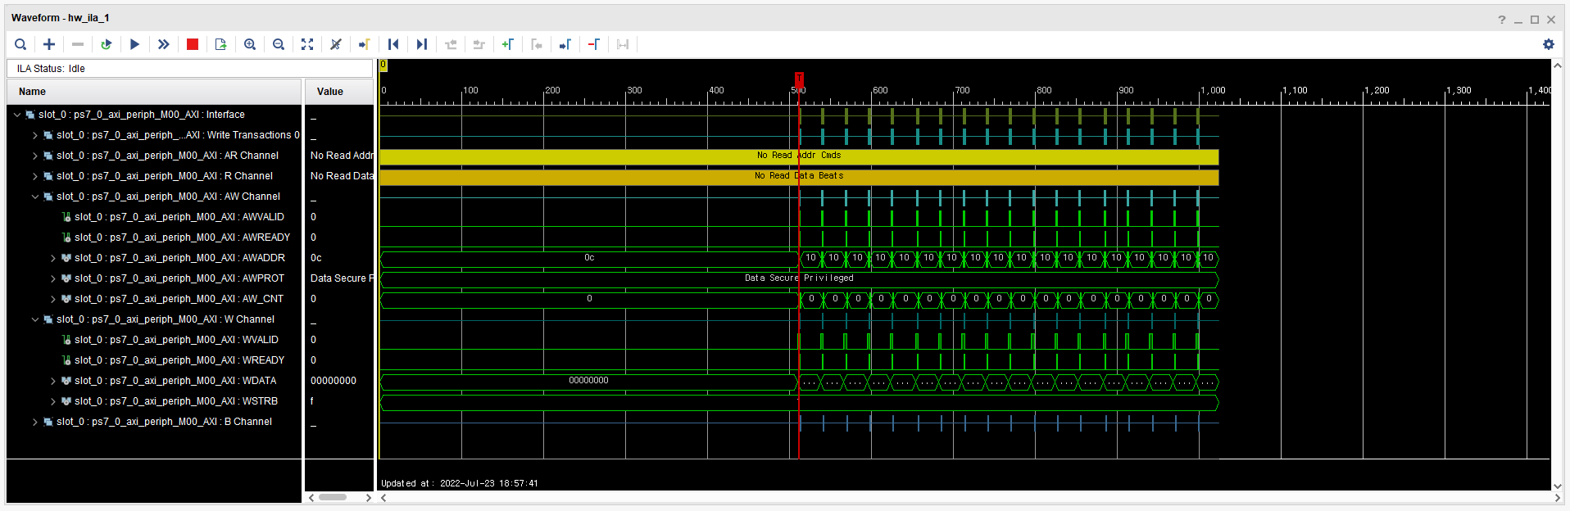This screenshot has width=1570, height=511.
Task: Click the Zoom Fit icon
Action: [307, 44]
